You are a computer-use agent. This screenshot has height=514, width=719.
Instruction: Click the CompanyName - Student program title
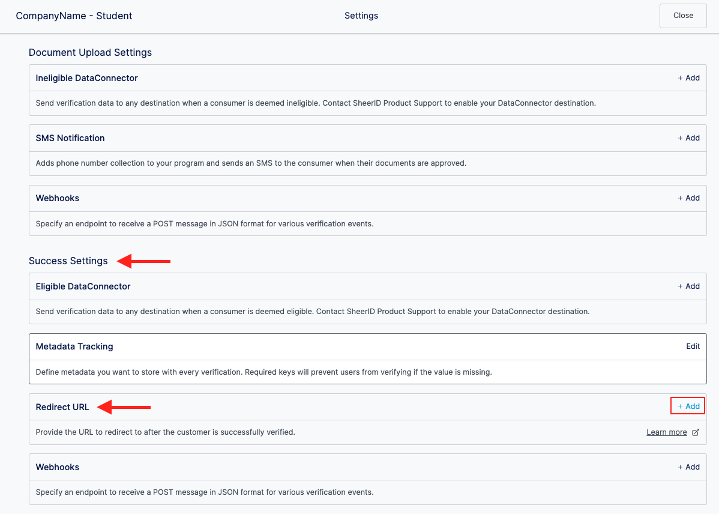[74, 16]
